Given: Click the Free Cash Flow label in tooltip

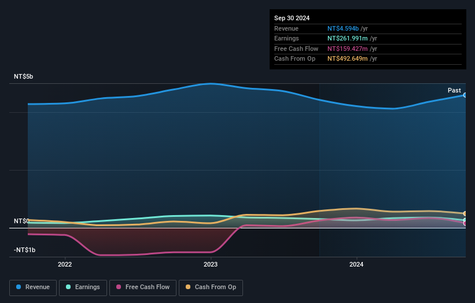Looking at the screenshot, I should [296, 49].
